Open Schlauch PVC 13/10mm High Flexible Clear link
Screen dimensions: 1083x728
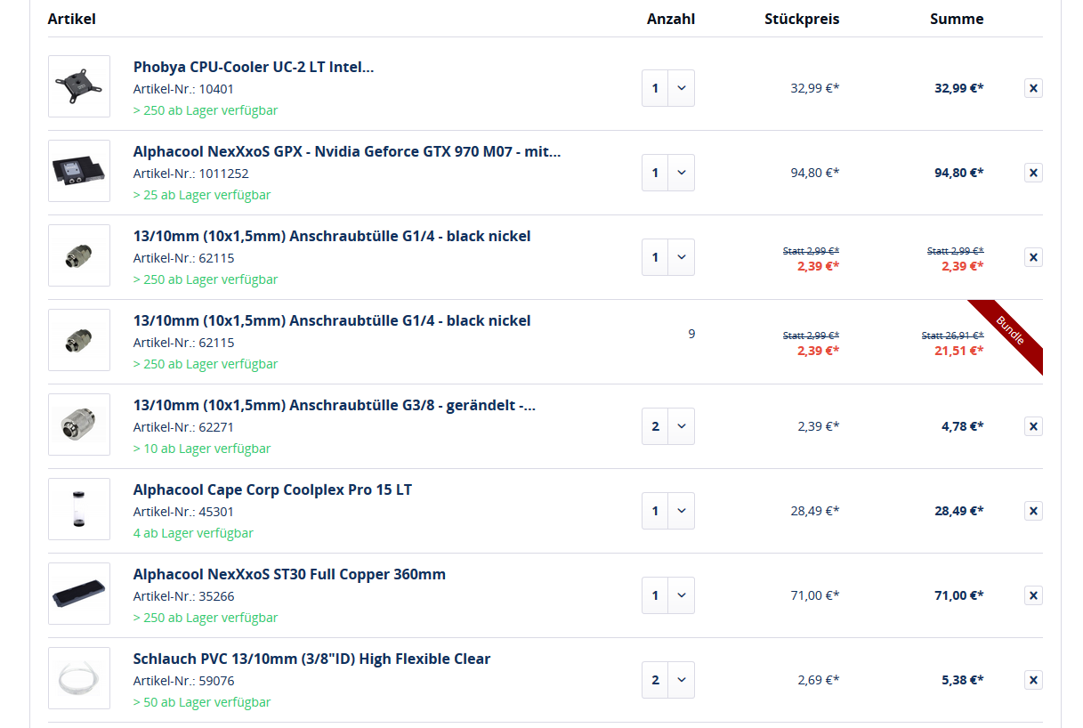311,659
